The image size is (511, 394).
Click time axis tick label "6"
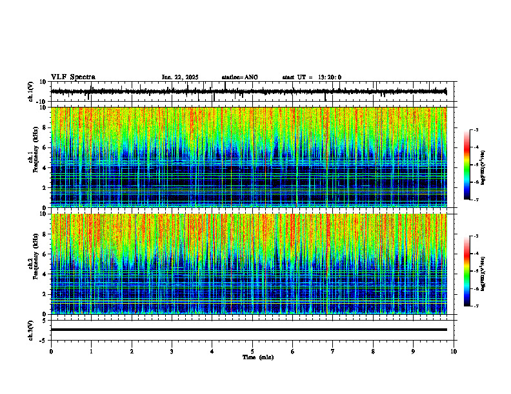coord(292,352)
